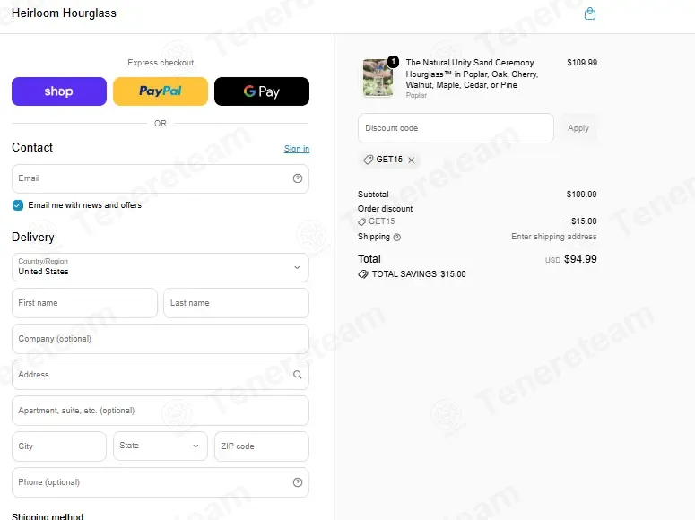Click the address search magnifier icon
The height and width of the screenshot is (520, 695).
(x=298, y=375)
